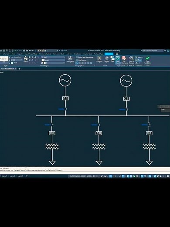Screen dimensions: 170x227
Task: Open the Justification tool
Action: click(70, 59)
